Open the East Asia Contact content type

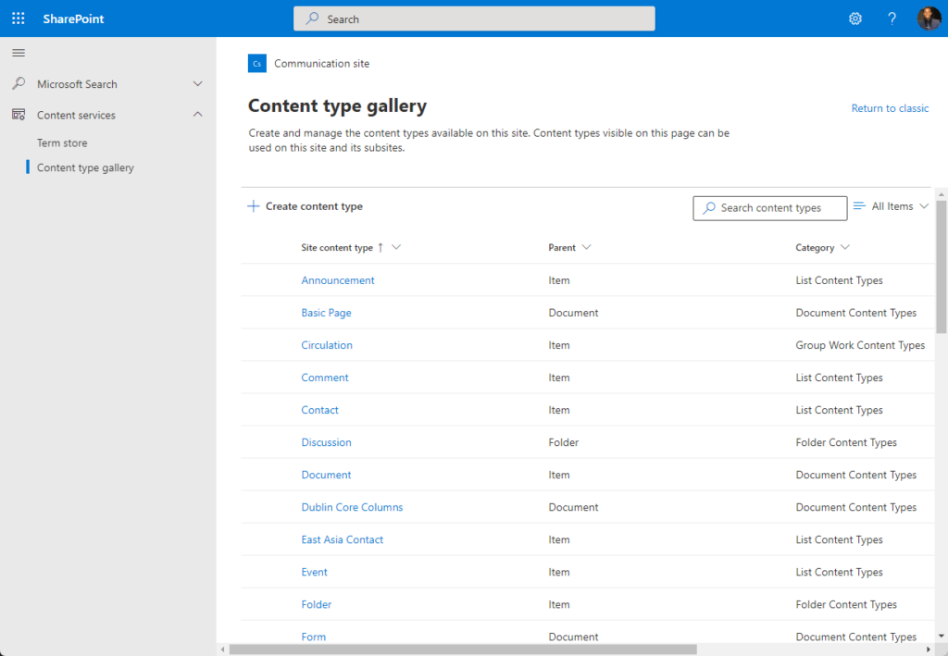tap(343, 539)
